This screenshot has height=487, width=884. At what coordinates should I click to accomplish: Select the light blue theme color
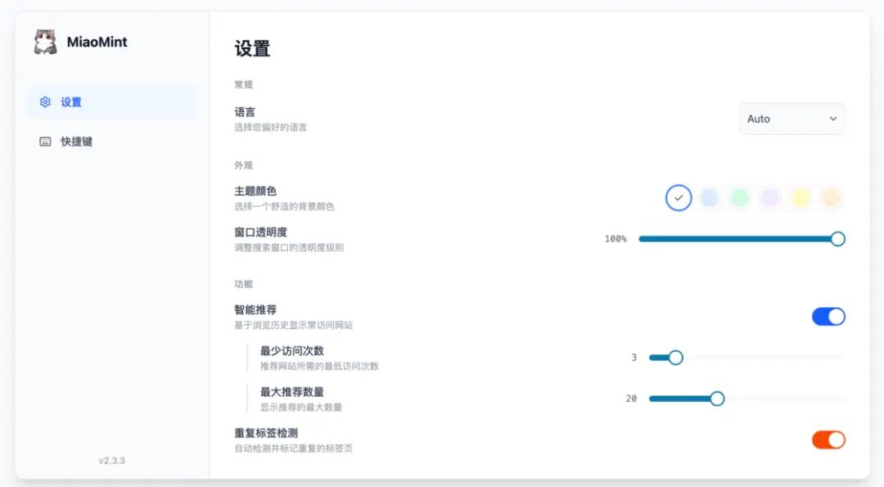[709, 198]
